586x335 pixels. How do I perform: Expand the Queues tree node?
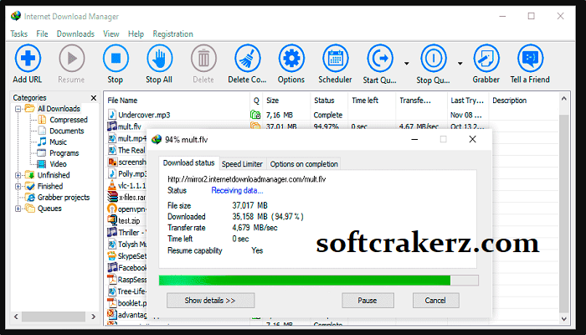[x=18, y=209]
